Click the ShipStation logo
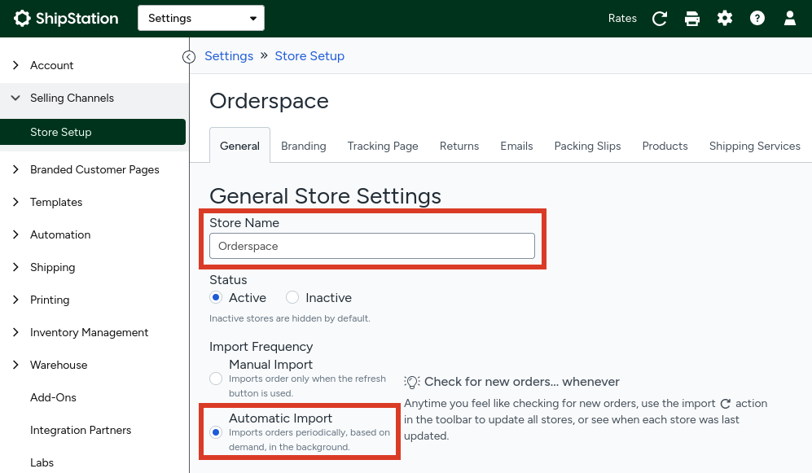Image resolution: width=812 pixels, height=473 pixels. point(66,19)
